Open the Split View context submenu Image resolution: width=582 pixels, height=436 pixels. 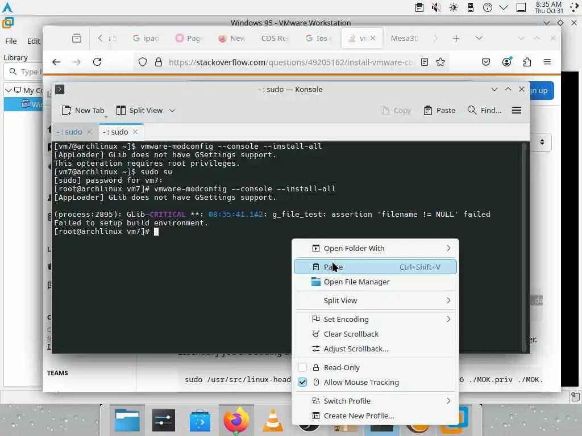(375, 301)
